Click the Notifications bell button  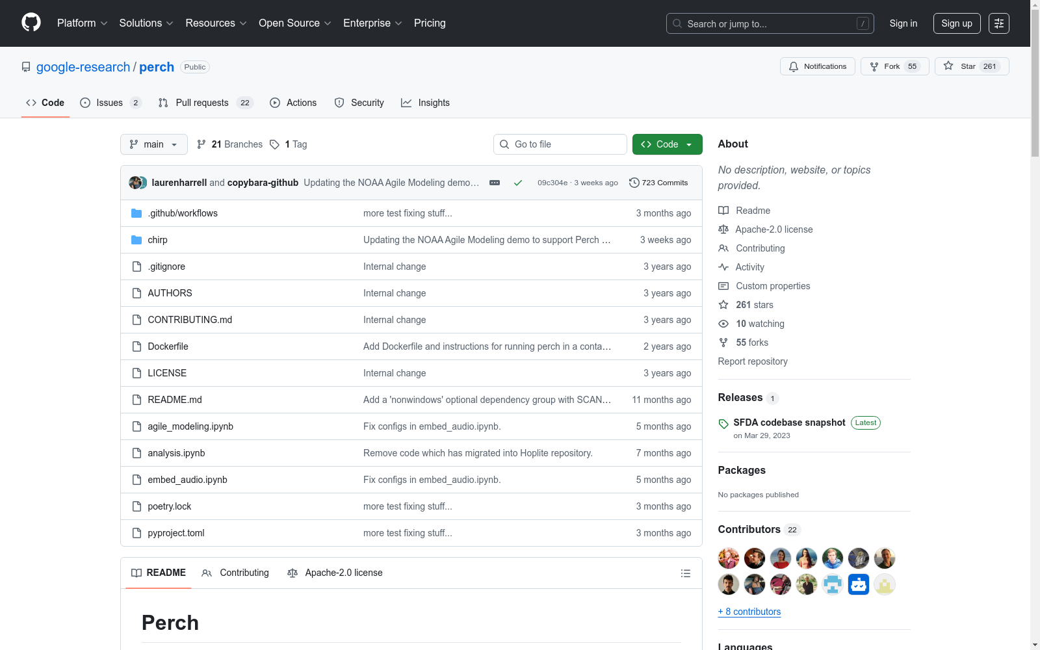pos(818,66)
